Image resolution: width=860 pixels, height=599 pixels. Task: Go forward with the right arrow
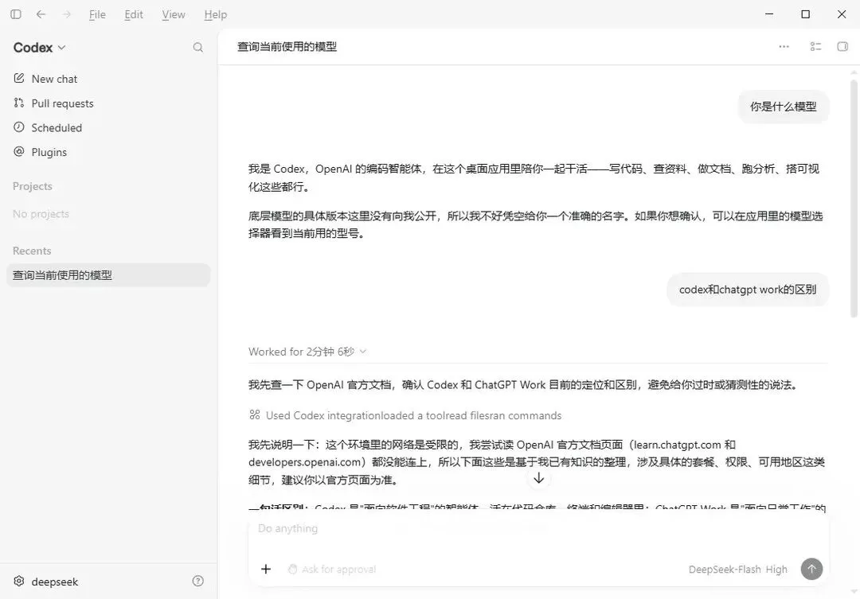click(x=66, y=14)
